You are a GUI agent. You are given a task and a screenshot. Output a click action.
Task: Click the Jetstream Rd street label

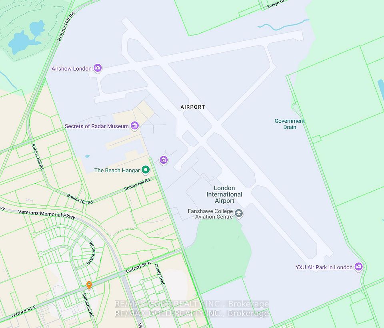click(x=91, y=253)
